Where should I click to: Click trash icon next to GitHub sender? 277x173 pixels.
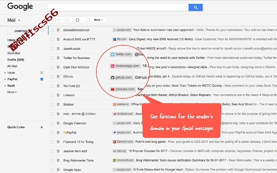tap(58, 77)
